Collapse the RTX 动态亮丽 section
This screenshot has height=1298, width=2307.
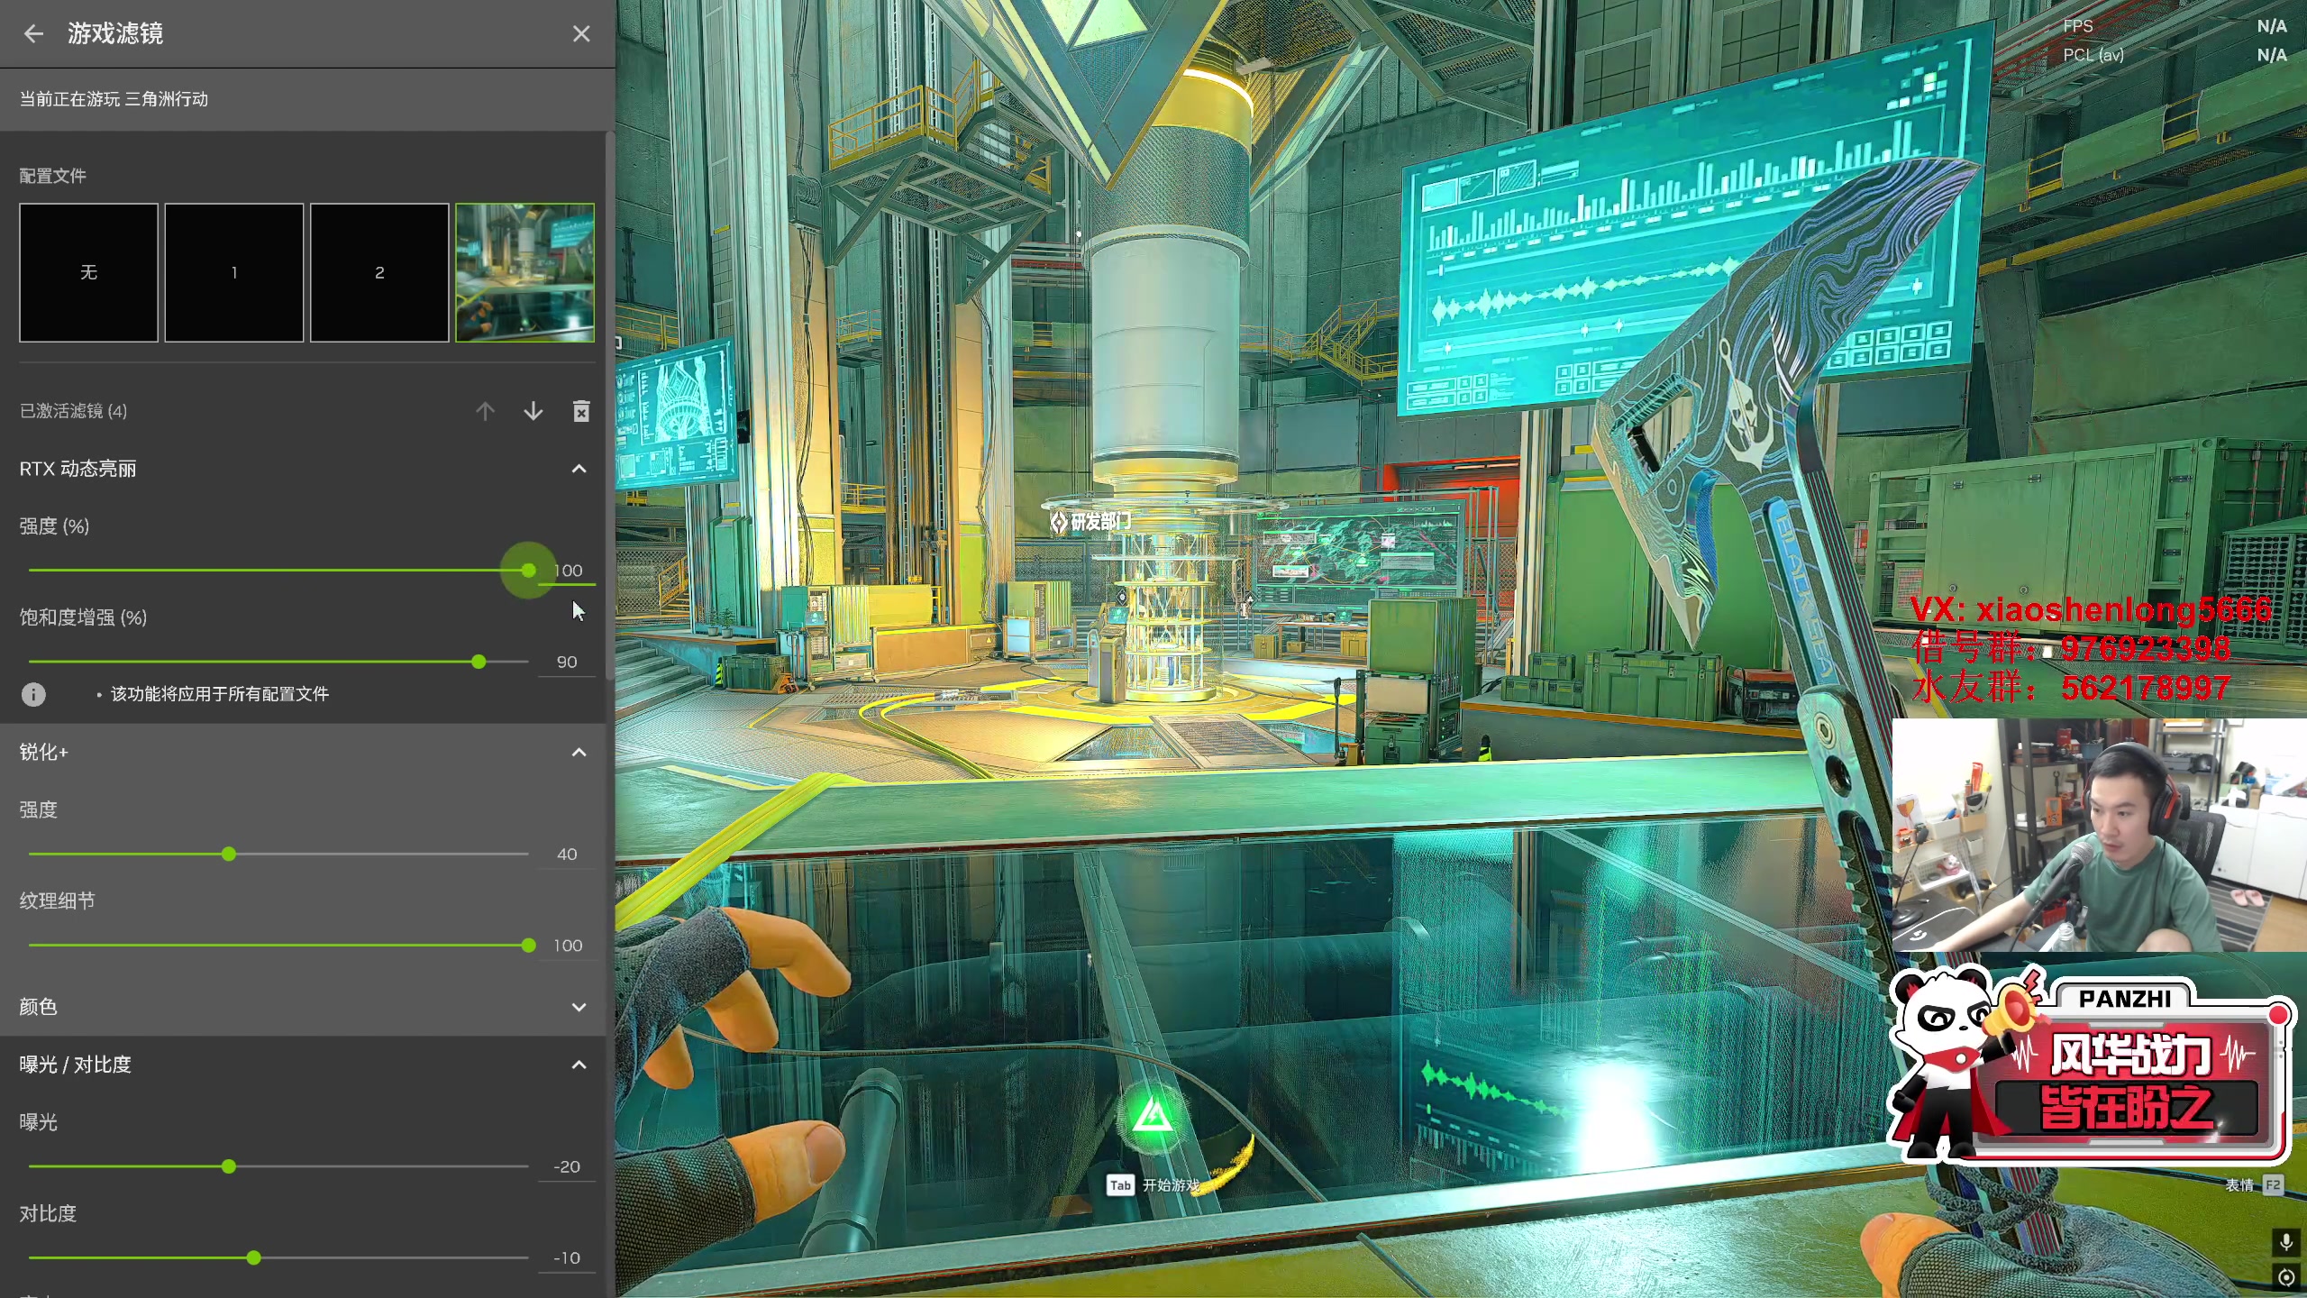tap(579, 469)
